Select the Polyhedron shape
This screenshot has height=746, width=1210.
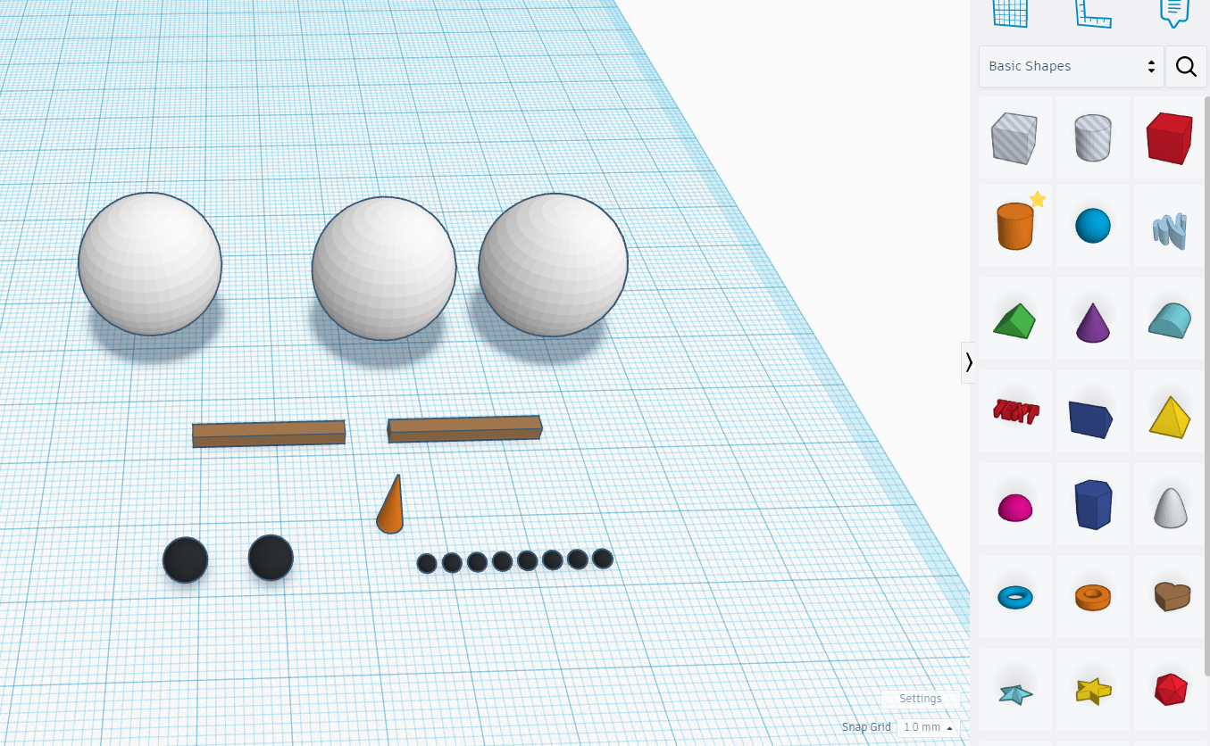[x=1169, y=689]
